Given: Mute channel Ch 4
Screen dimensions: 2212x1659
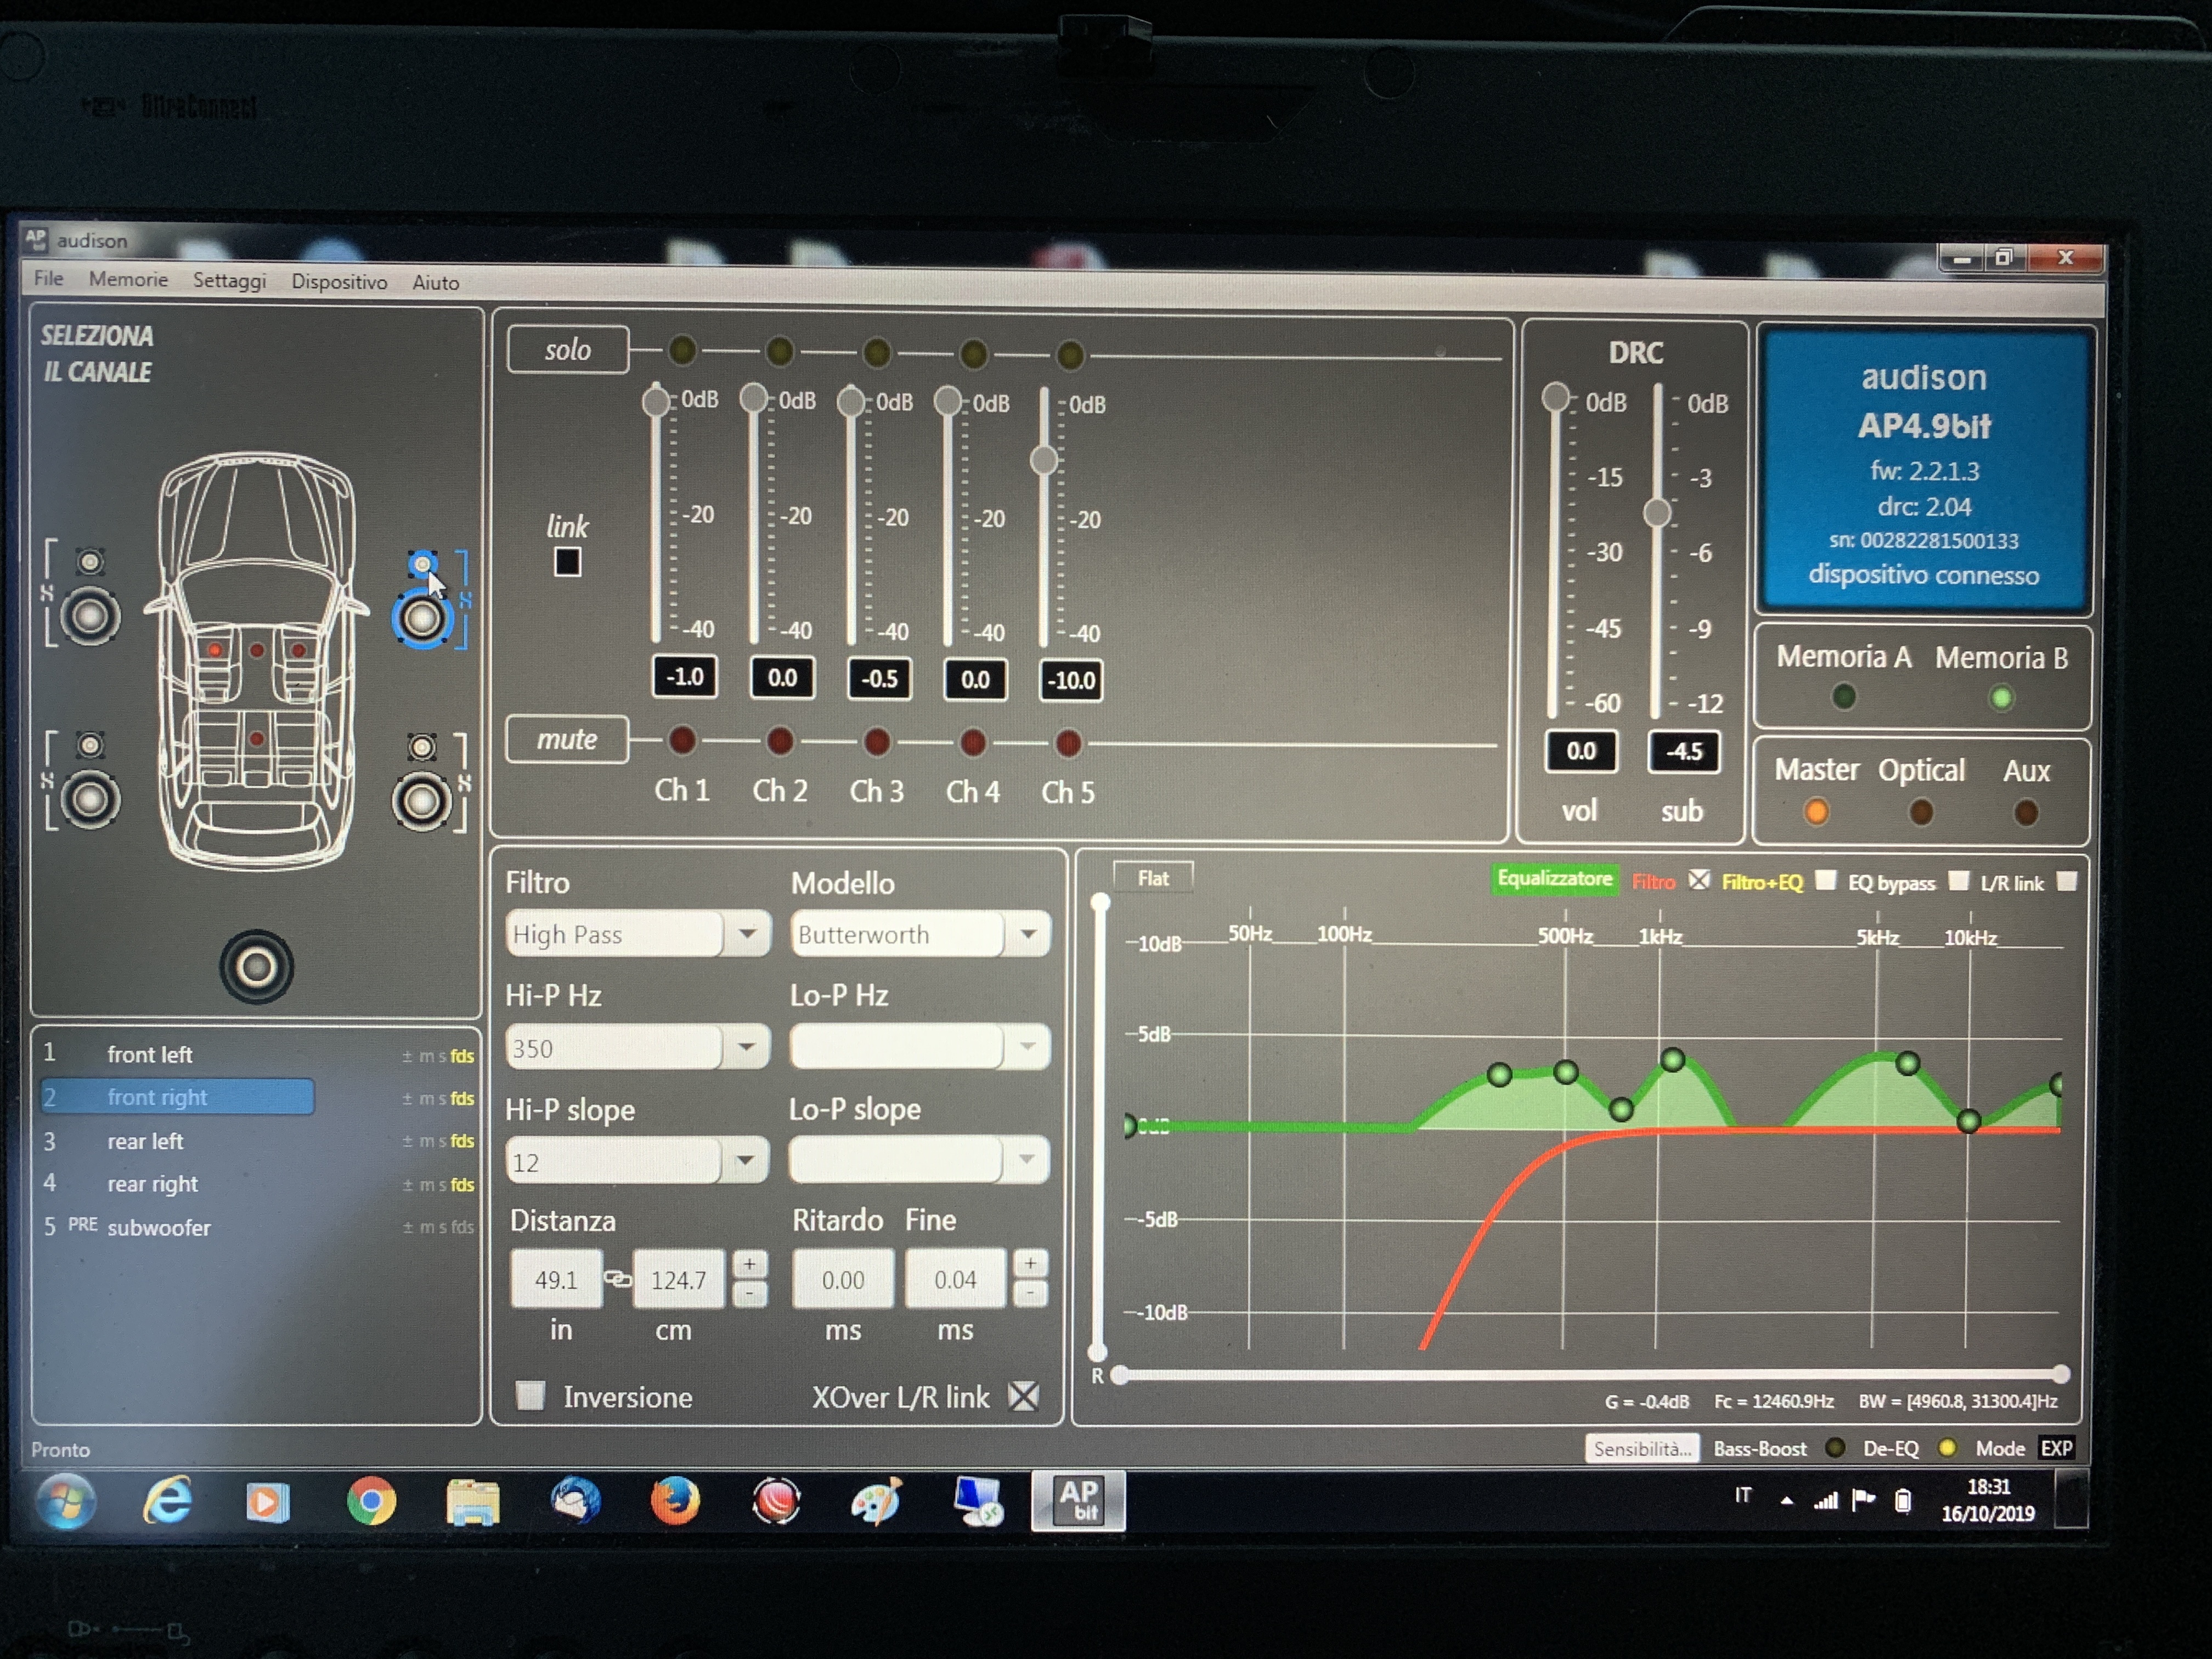Looking at the screenshot, I should point(972,742).
